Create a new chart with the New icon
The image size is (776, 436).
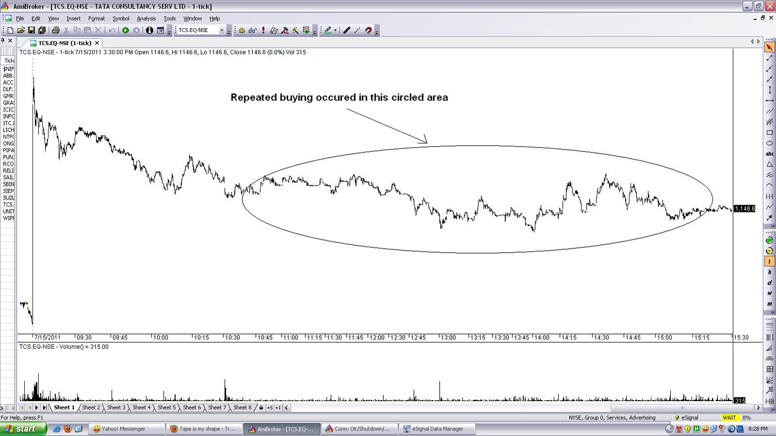click(10, 30)
